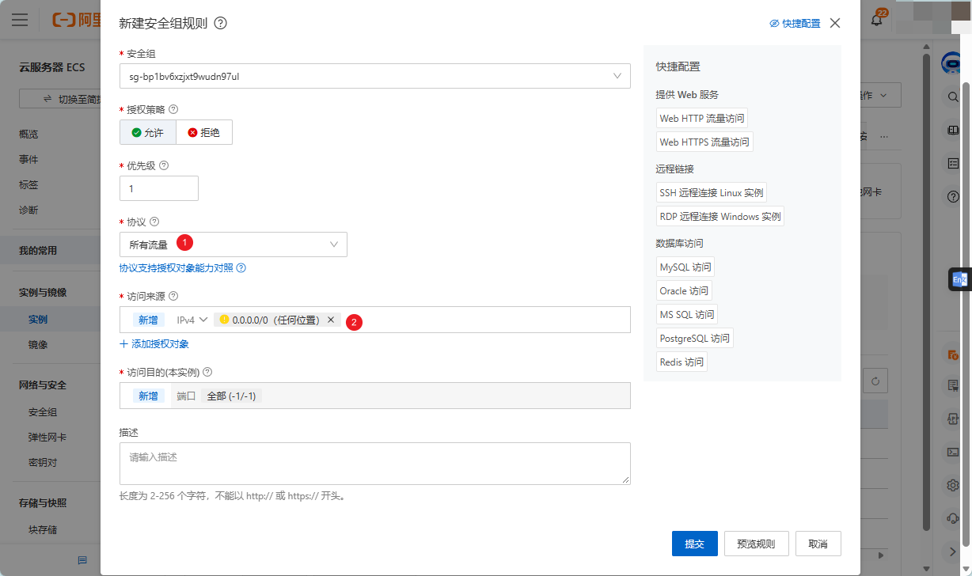Open 弹性网卡 in the left sidebar
The width and height of the screenshot is (972, 576).
[47, 438]
